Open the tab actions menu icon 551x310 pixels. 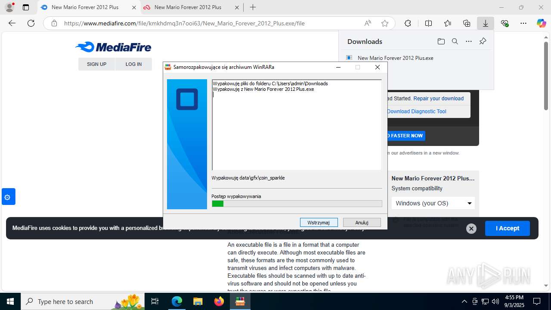(x=26, y=7)
